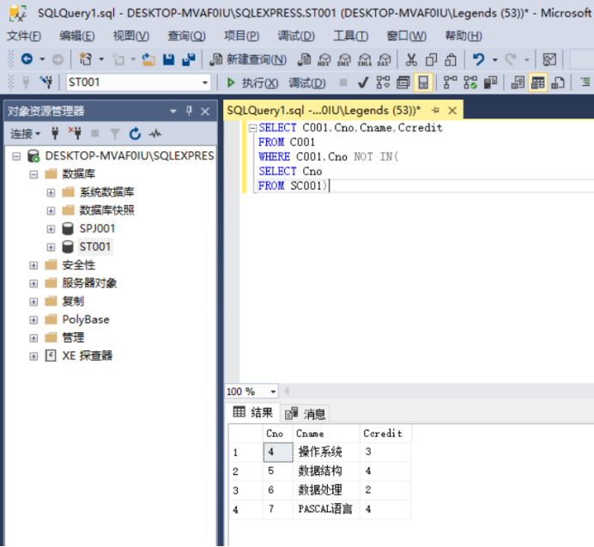
Task: Click the save disk icon
Action: pyautogui.click(x=168, y=59)
